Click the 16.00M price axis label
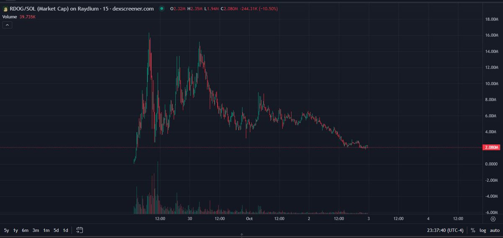 [x=491, y=35]
